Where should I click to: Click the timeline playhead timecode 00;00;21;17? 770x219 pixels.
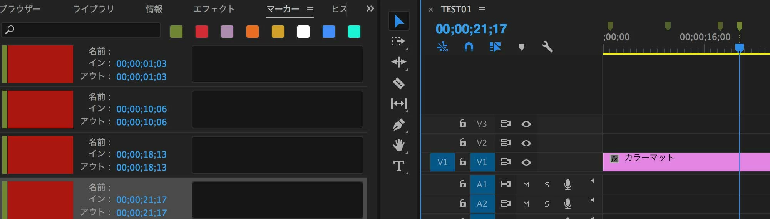pyautogui.click(x=471, y=29)
